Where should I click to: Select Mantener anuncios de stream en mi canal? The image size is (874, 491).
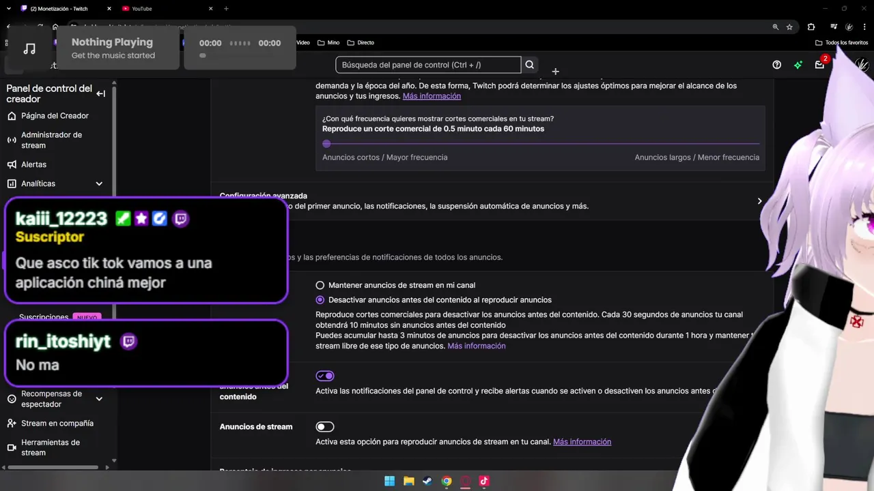tap(320, 285)
